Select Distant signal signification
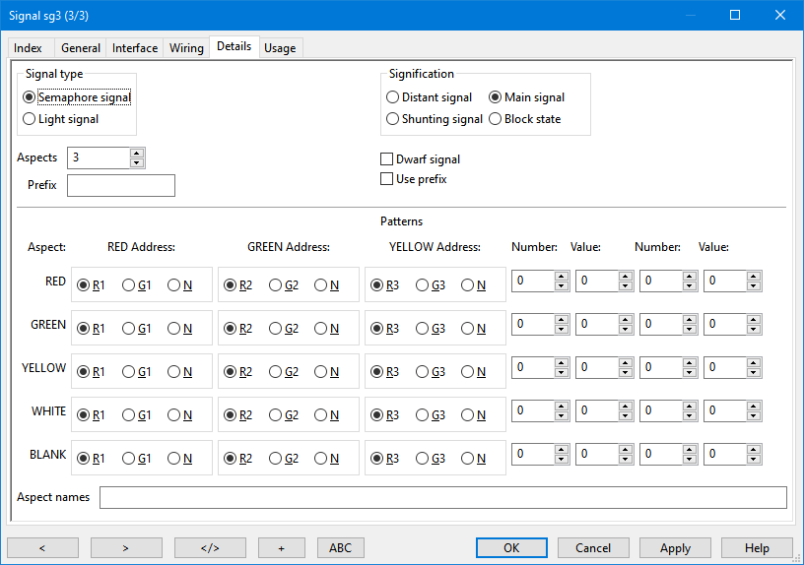Viewport: 804px width, 565px height. tap(393, 97)
